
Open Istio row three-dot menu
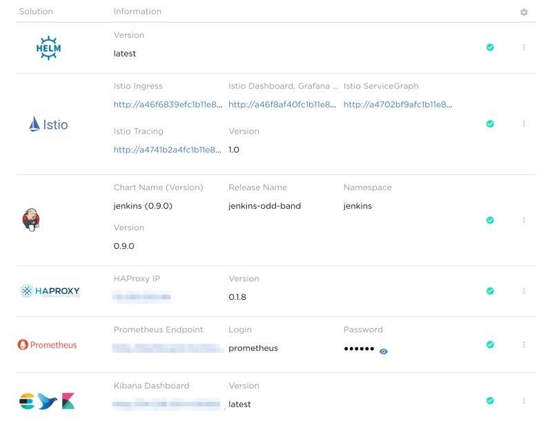coord(524,124)
